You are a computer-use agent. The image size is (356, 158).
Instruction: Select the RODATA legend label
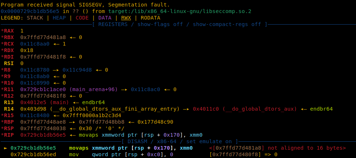[x=150, y=18]
